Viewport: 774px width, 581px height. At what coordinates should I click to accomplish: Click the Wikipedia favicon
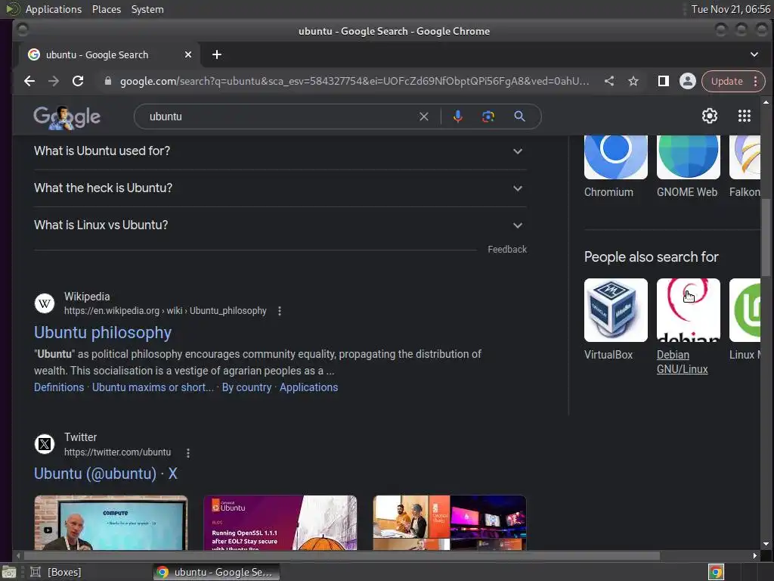pos(45,303)
